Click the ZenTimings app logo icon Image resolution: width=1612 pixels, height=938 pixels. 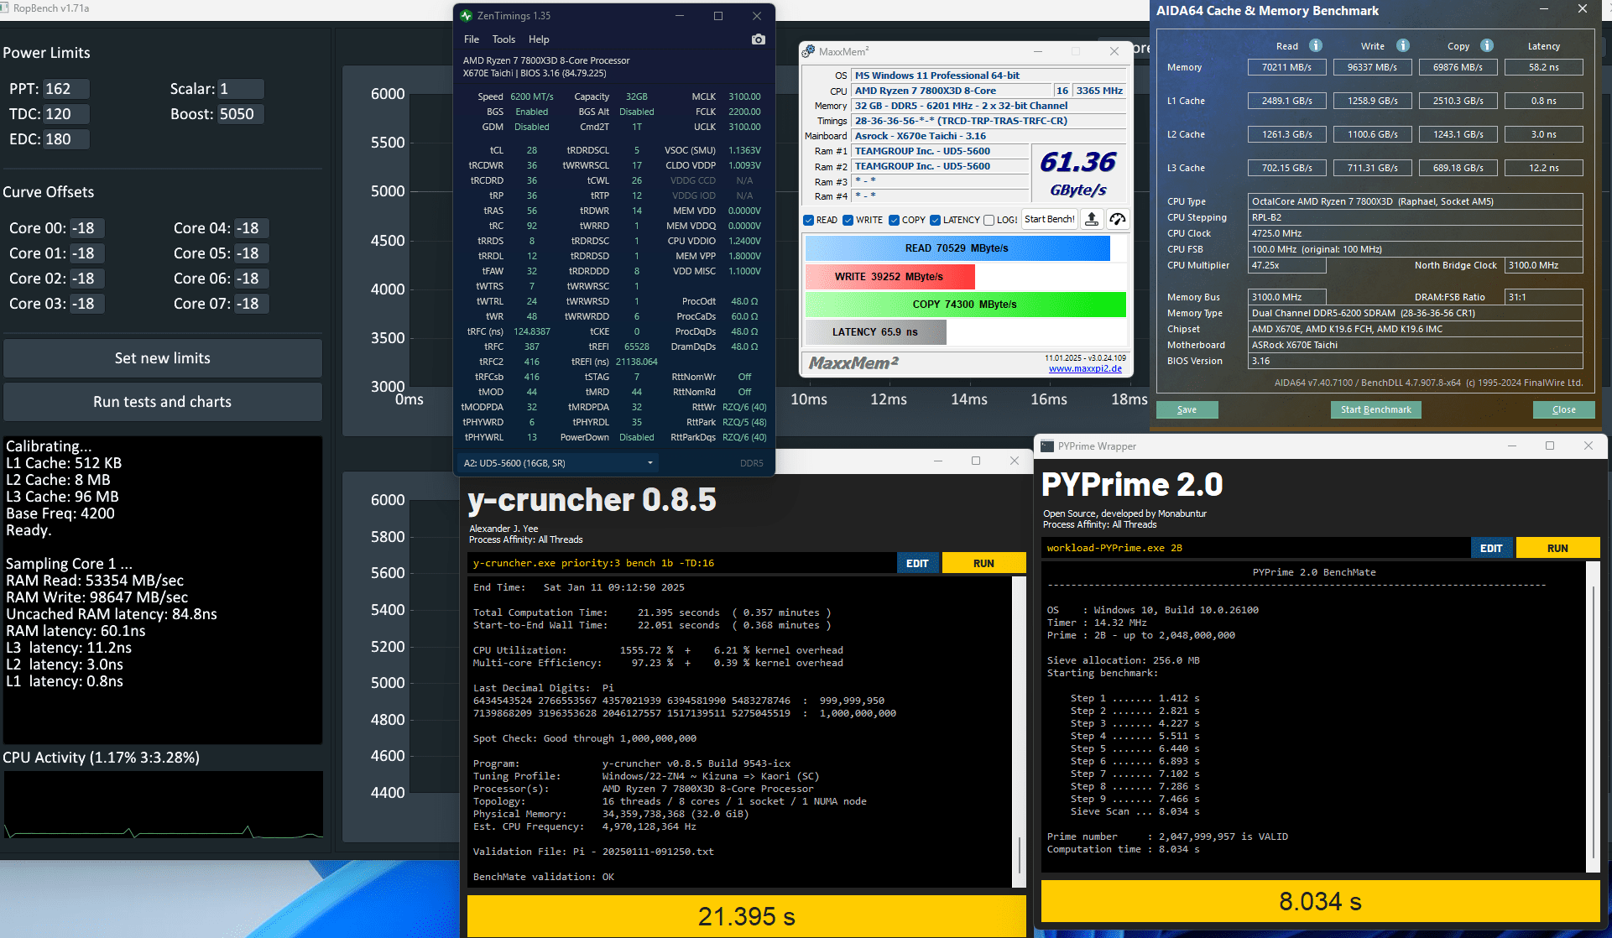(467, 16)
